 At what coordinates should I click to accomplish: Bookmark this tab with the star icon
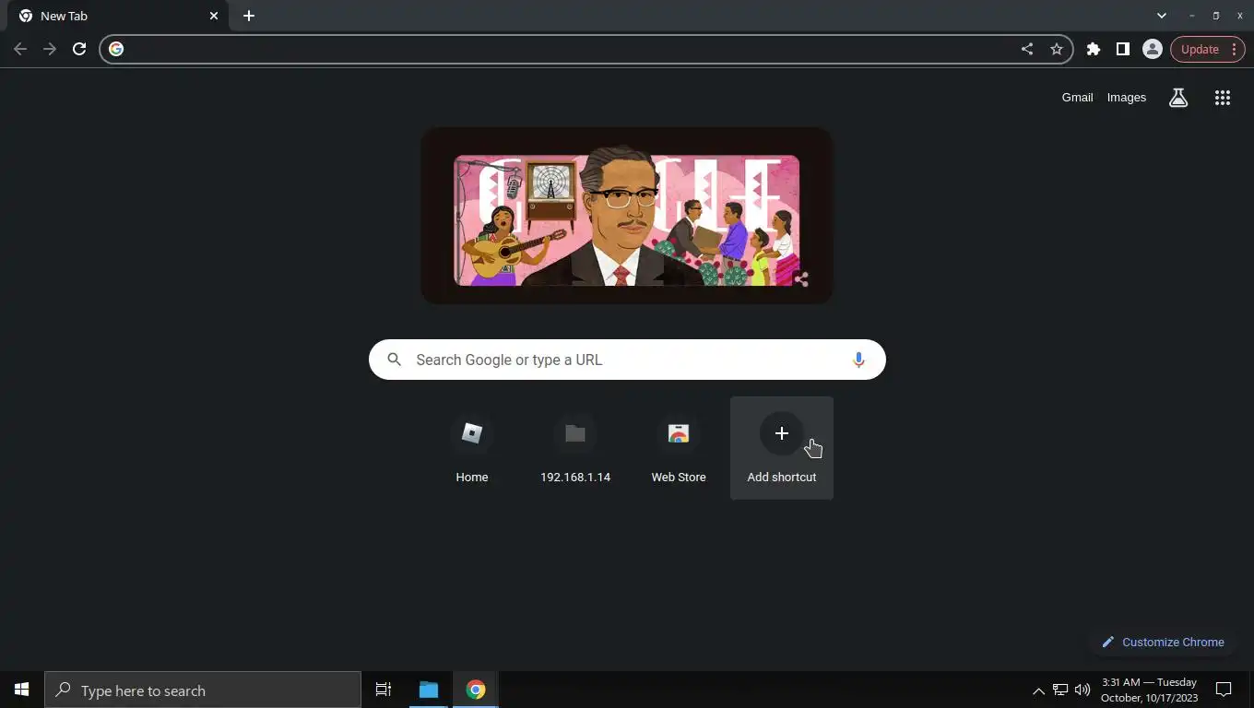tap(1057, 49)
